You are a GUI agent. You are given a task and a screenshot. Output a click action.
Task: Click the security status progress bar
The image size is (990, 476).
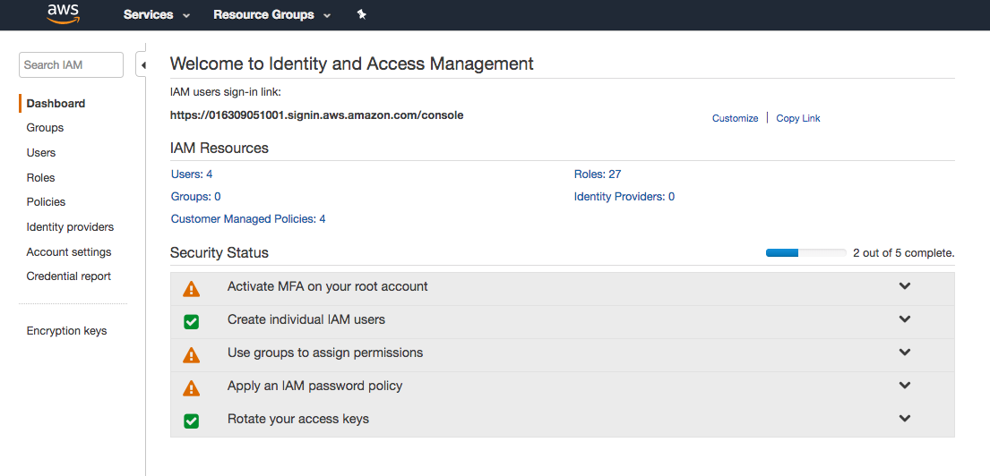pos(805,253)
